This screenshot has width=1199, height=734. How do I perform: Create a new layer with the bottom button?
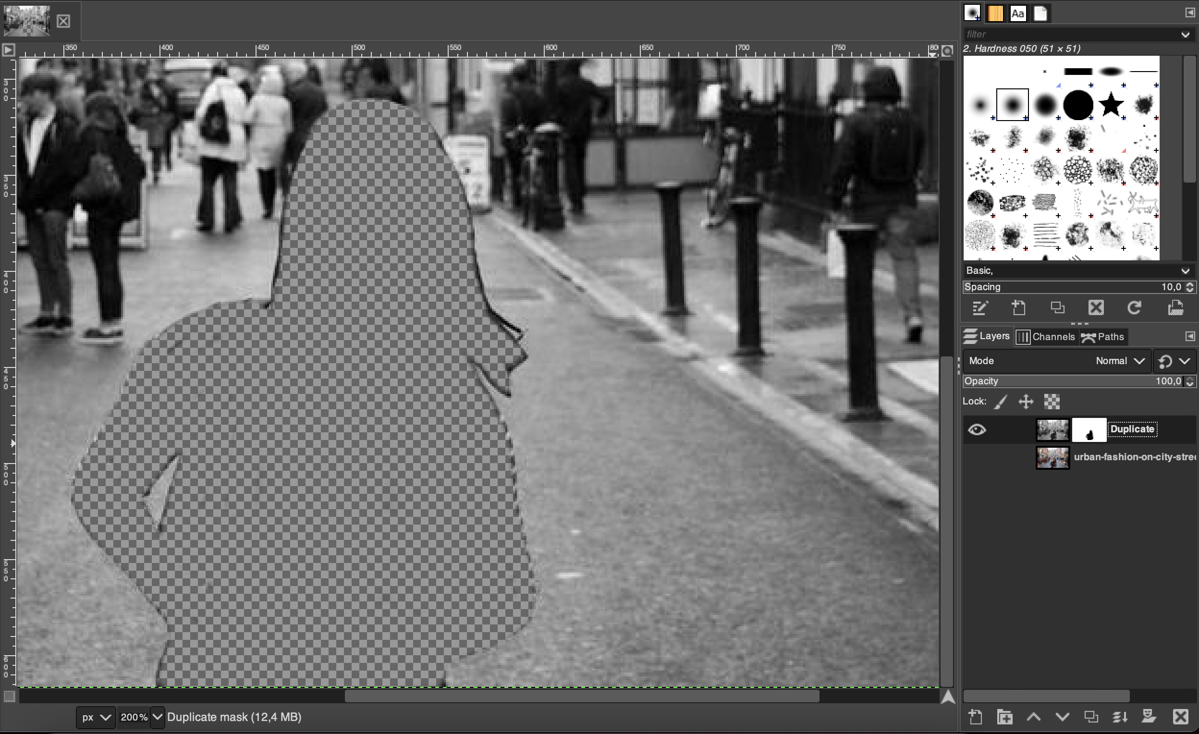[975, 717]
